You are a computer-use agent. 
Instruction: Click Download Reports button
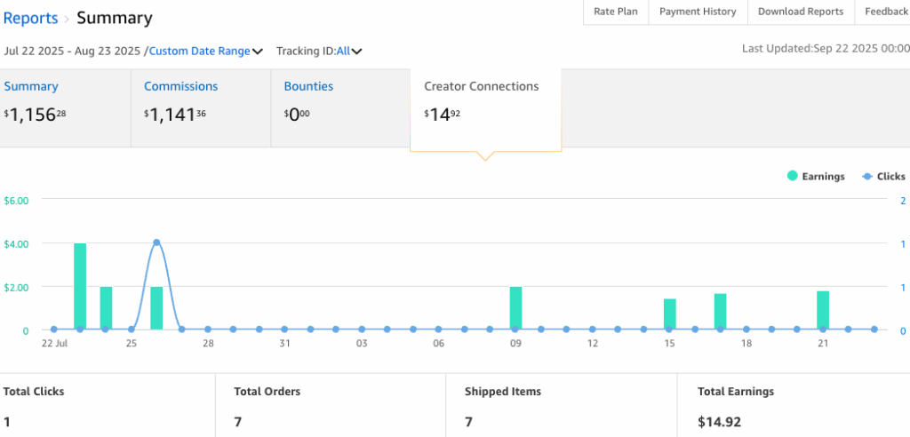[x=800, y=12]
